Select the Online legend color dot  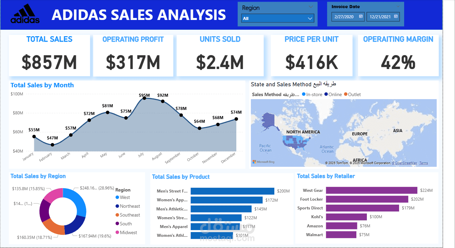click(326, 94)
